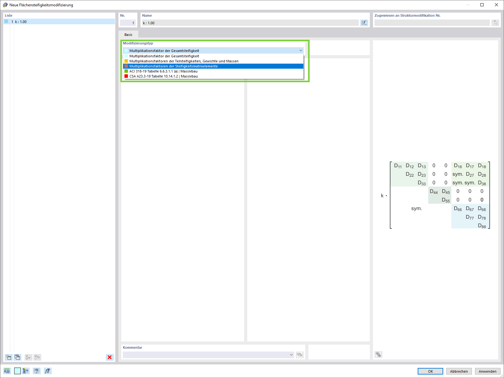Confirm the dialog with OK
504x378 pixels.
(430, 371)
